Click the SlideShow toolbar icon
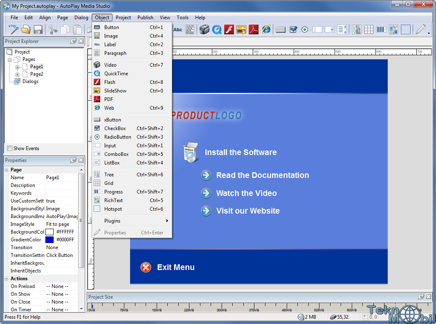 [241, 29]
